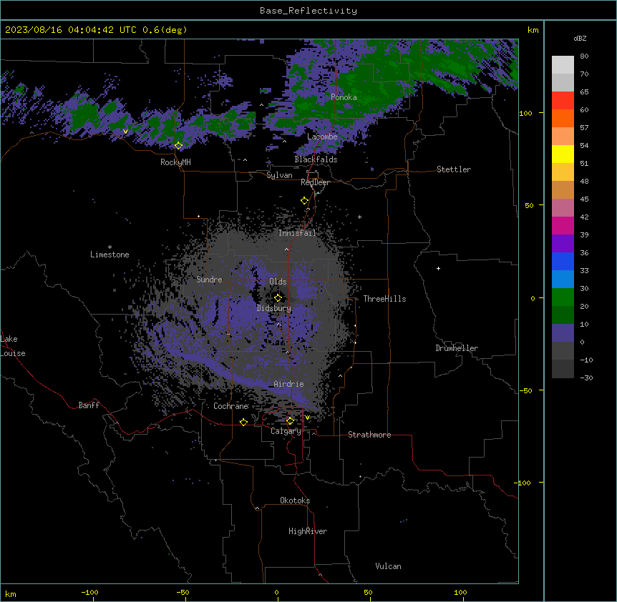Click the yellow station marker south of RedDeer

coord(304,201)
